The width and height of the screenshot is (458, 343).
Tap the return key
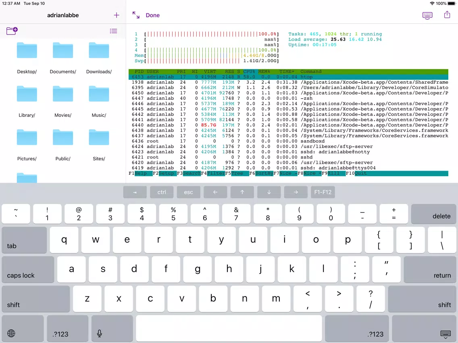point(430,269)
